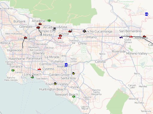This screenshot has height=114, width=153.
Task: Select the Murrieta label
Action: tap(139, 103)
